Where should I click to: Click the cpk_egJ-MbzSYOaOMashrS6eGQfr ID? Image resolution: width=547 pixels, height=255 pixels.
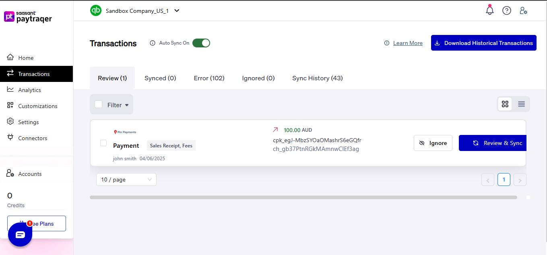click(x=317, y=140)
